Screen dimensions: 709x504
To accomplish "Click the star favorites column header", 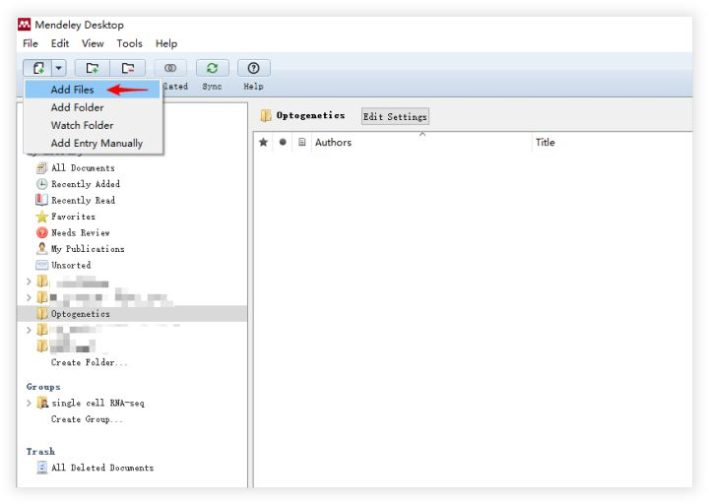I will pyautogui.click(x=263, y=143).
